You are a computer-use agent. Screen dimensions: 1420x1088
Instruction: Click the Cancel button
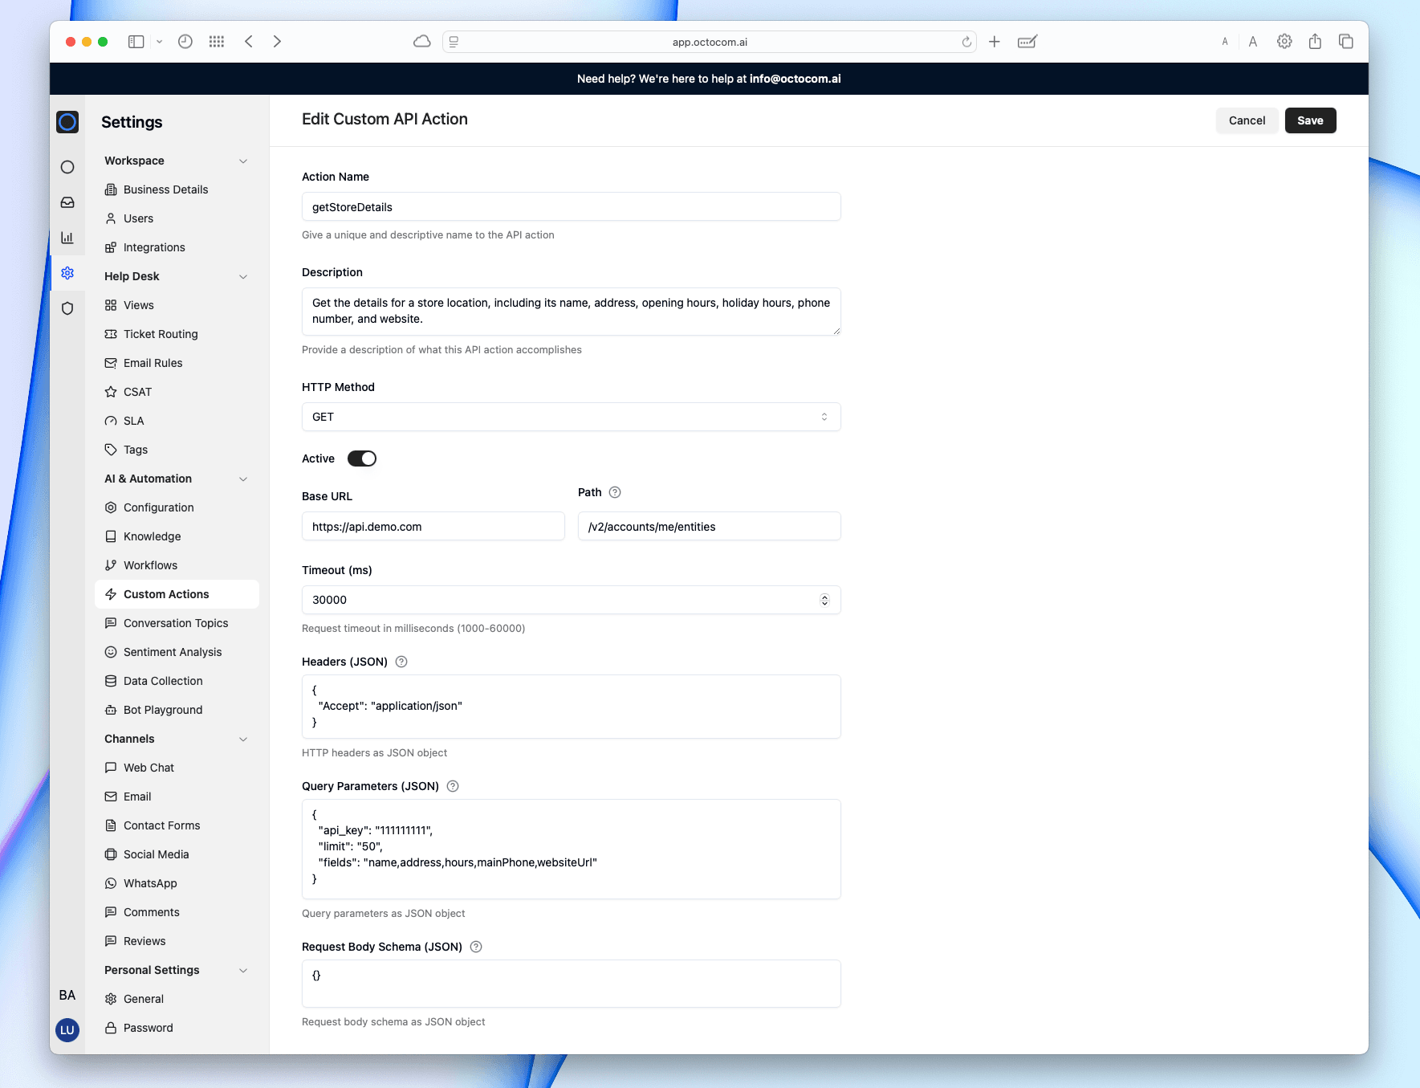pyautogui.click(x=1247, y=120)
